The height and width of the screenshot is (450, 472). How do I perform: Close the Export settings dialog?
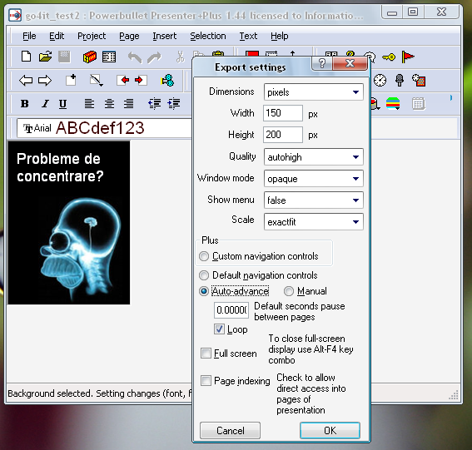point(350,63)
